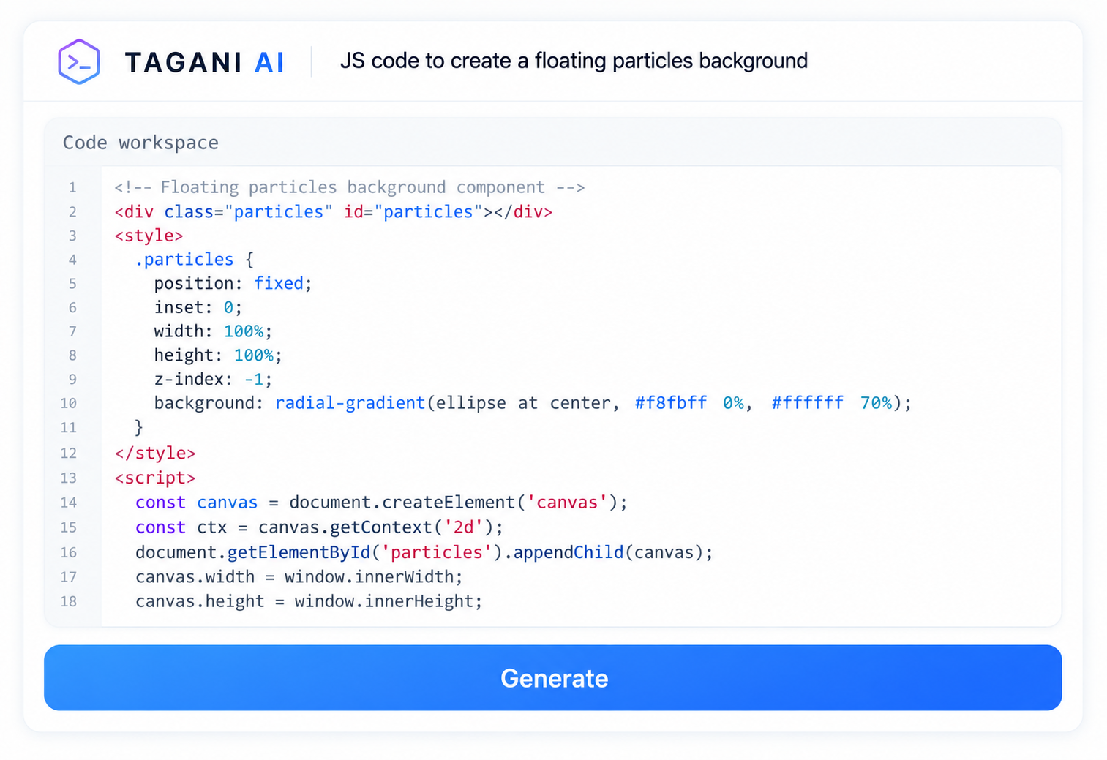
Task: Click the closing </style> tag
Action: pos(155,453)
